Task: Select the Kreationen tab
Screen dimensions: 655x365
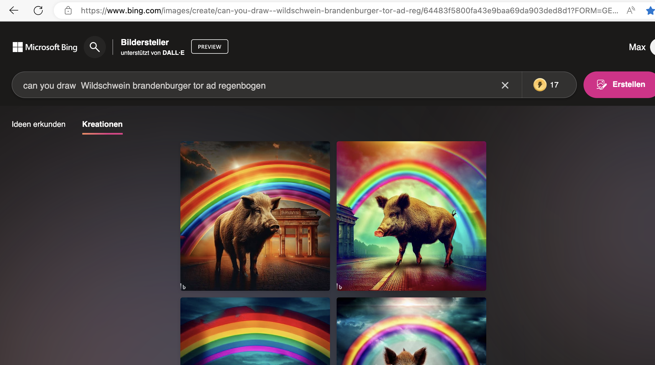Action: [102, 124]
